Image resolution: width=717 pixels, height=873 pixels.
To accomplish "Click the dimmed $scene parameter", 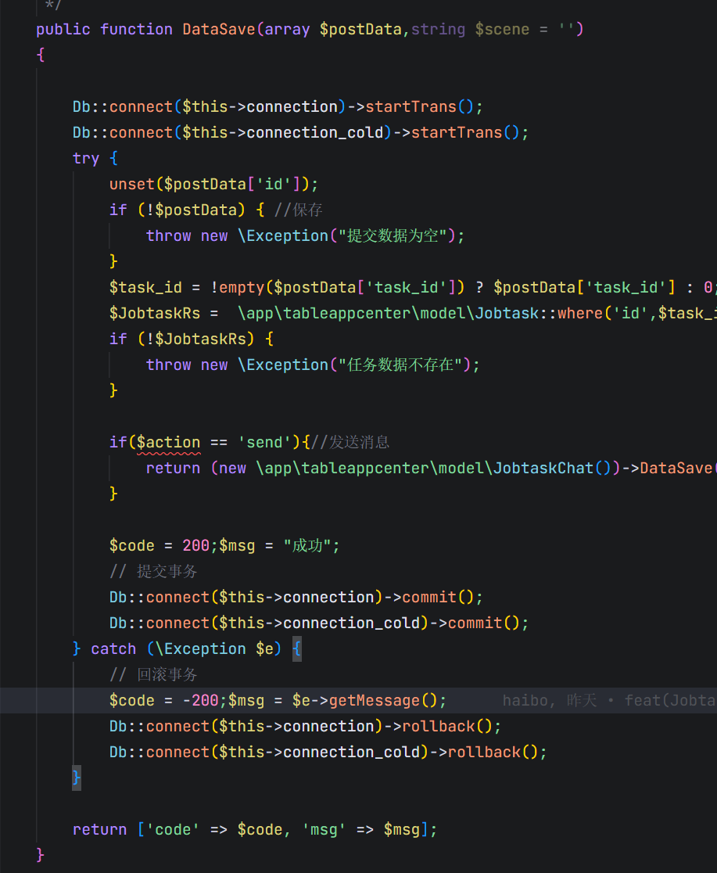I will [x=502, y=29].
